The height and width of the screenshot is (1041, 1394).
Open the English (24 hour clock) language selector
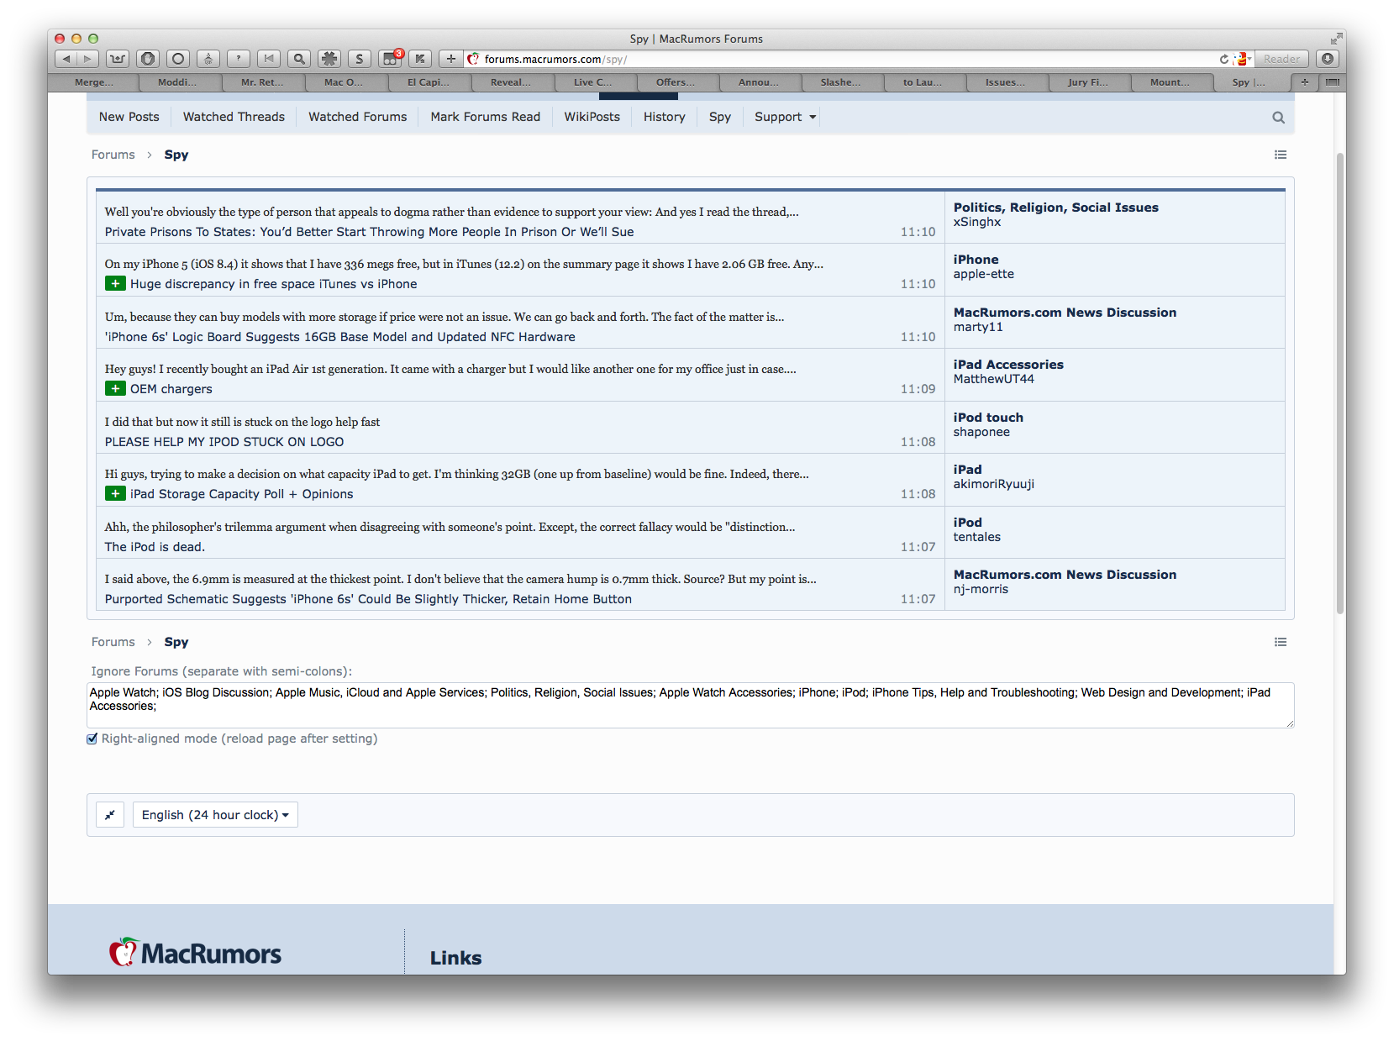[x=215, y=815]
